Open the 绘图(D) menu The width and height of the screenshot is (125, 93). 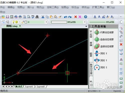pos(65,7)
